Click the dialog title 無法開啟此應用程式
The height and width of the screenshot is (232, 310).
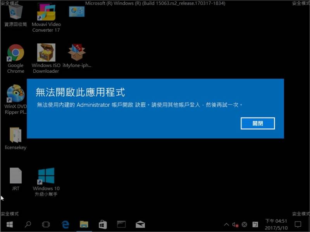pos(80,92)
